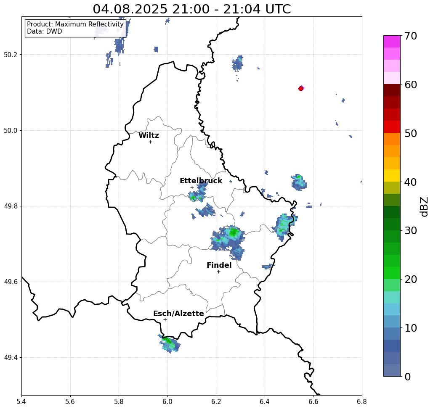Click the plus marker below Ettelbruck
This screenshot has height=409, width=433.
[x=192, y=187]
